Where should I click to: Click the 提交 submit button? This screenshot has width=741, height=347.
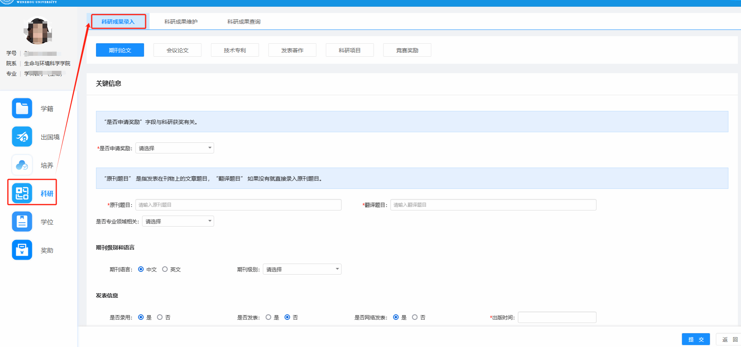click(696, 340)
